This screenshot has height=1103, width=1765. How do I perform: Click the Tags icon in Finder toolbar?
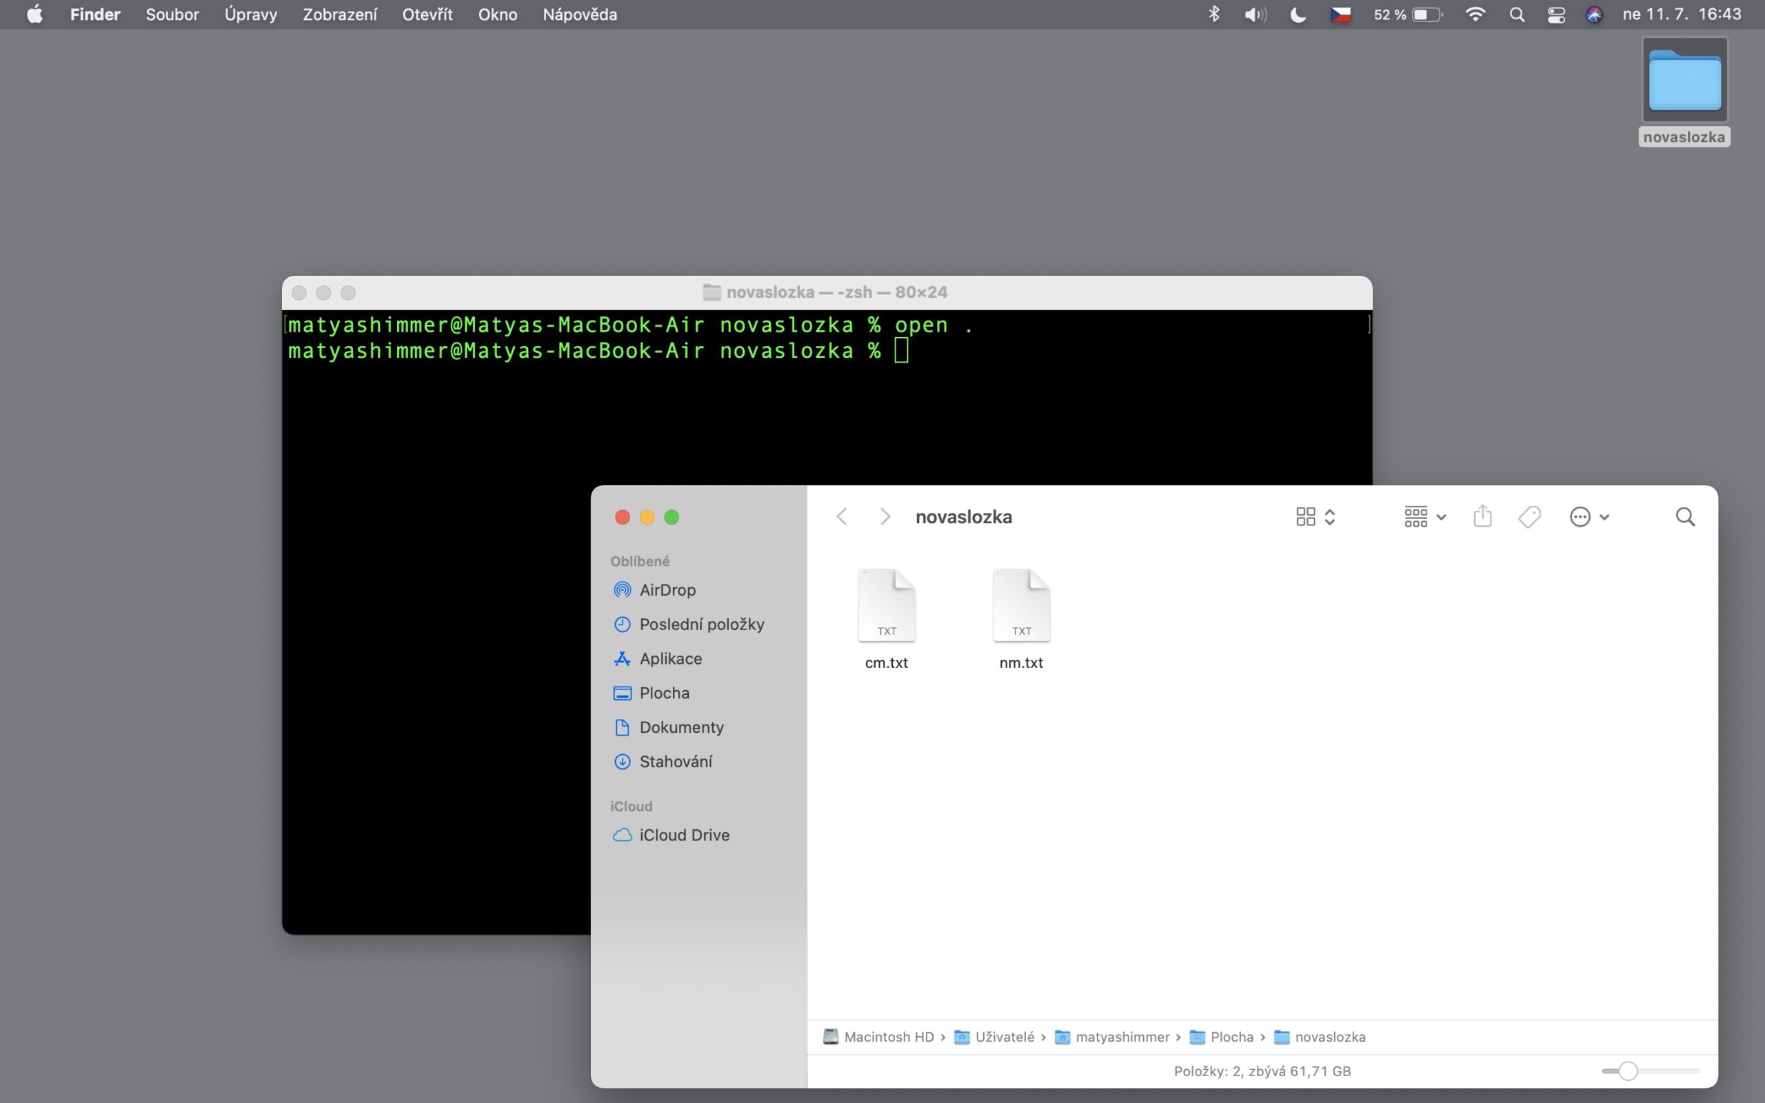[x=1529, y=516]
